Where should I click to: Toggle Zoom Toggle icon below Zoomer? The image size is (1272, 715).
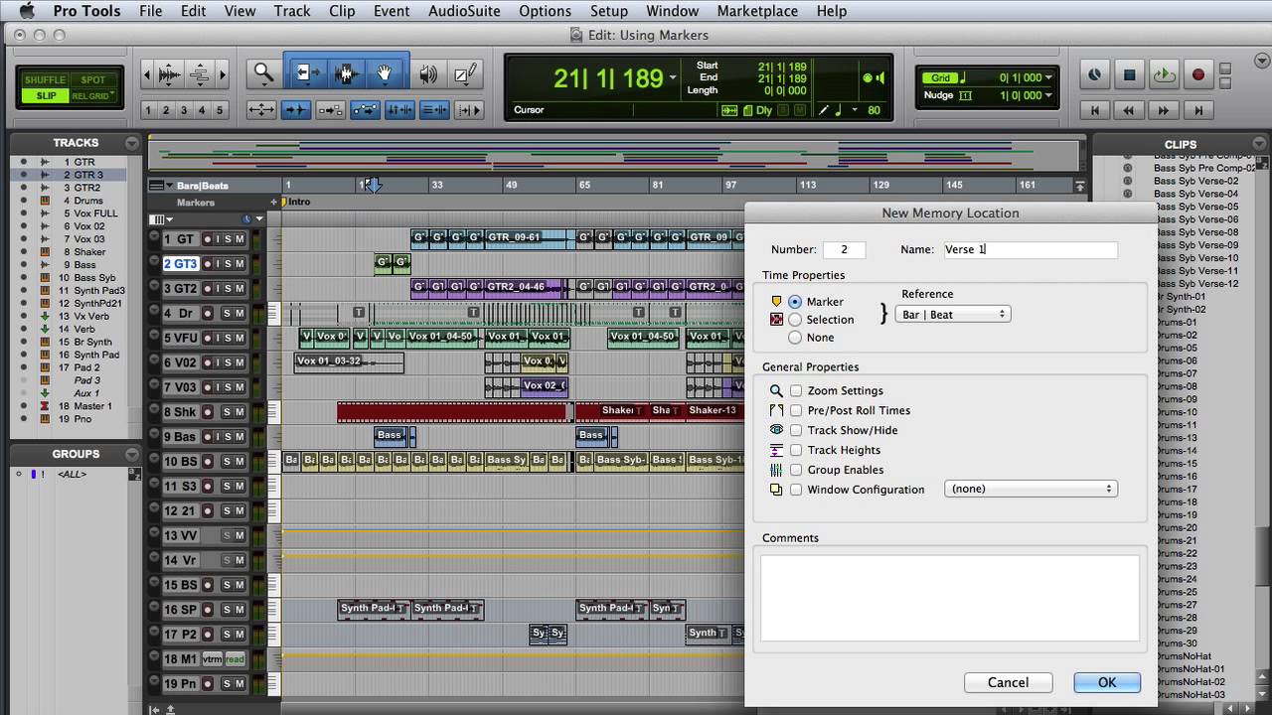(x=261, y=110)
